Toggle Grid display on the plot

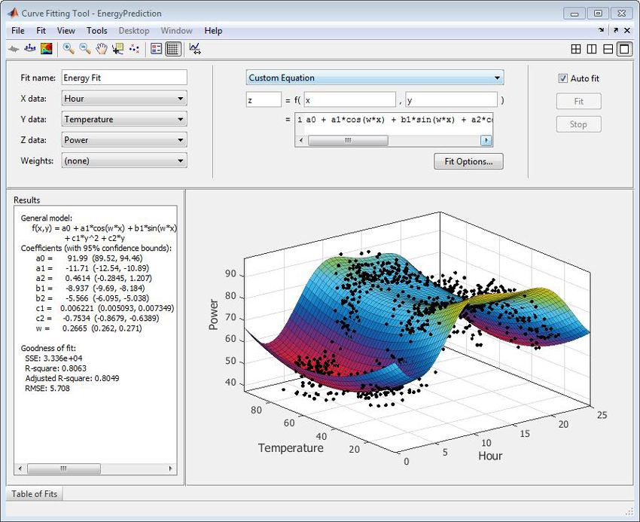tap(172, 49)
